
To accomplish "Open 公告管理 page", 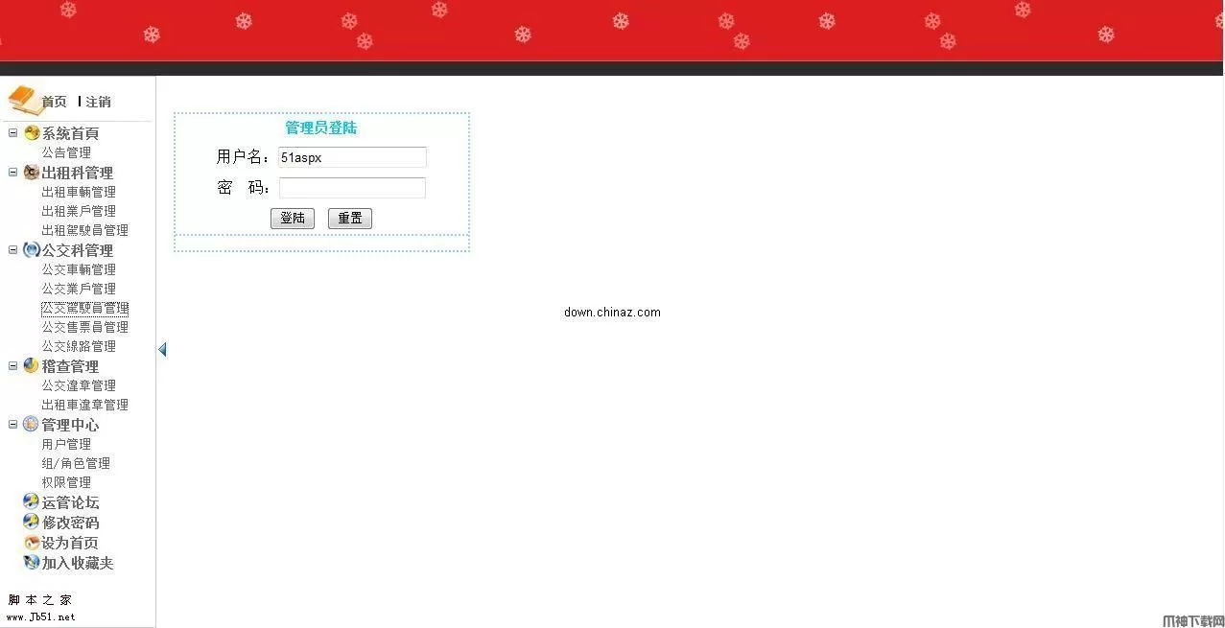I will (66, 152).
